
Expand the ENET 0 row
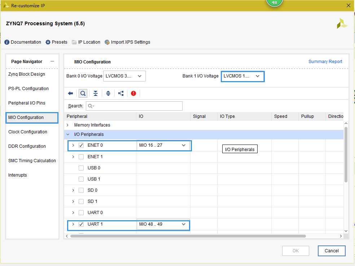pyautogui.click(x=73, y=145)
